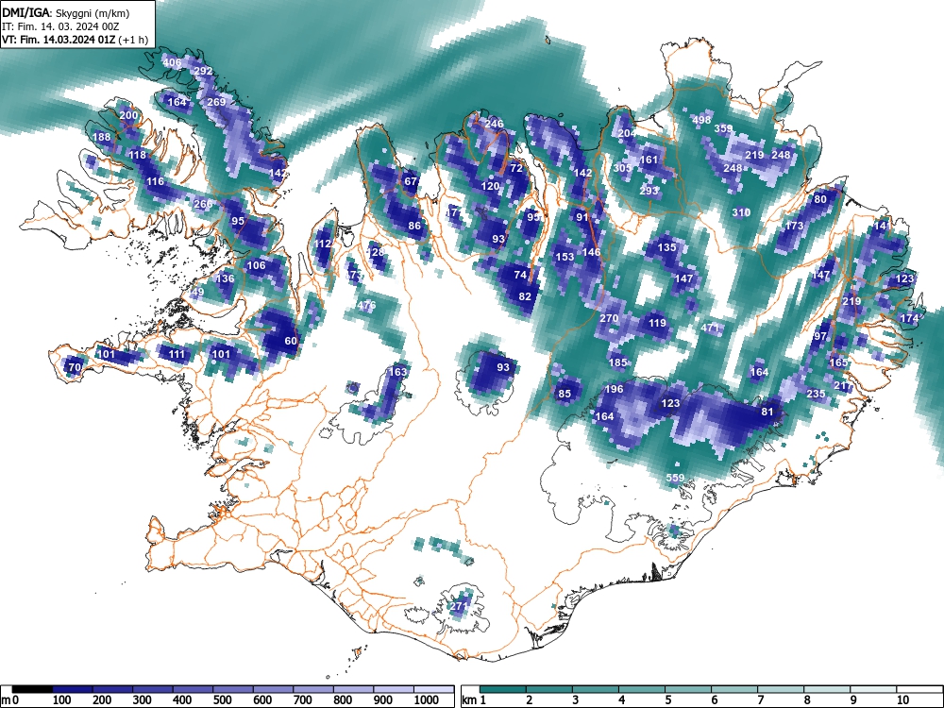Click the visibility value 292 on the map

point(203,71)
